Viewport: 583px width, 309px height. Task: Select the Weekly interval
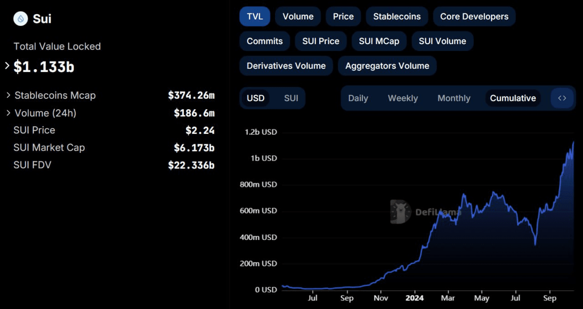point(403,98)
